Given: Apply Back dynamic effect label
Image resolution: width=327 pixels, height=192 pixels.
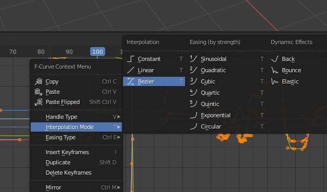Looking at the screenshot, I should coord(289,59).
